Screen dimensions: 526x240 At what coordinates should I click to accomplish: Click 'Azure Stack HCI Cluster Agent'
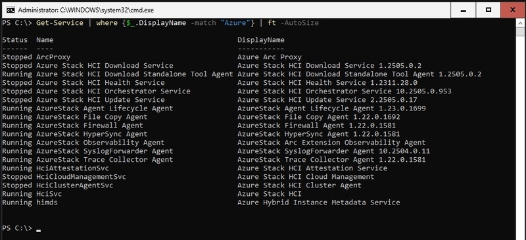pos(300,185)
